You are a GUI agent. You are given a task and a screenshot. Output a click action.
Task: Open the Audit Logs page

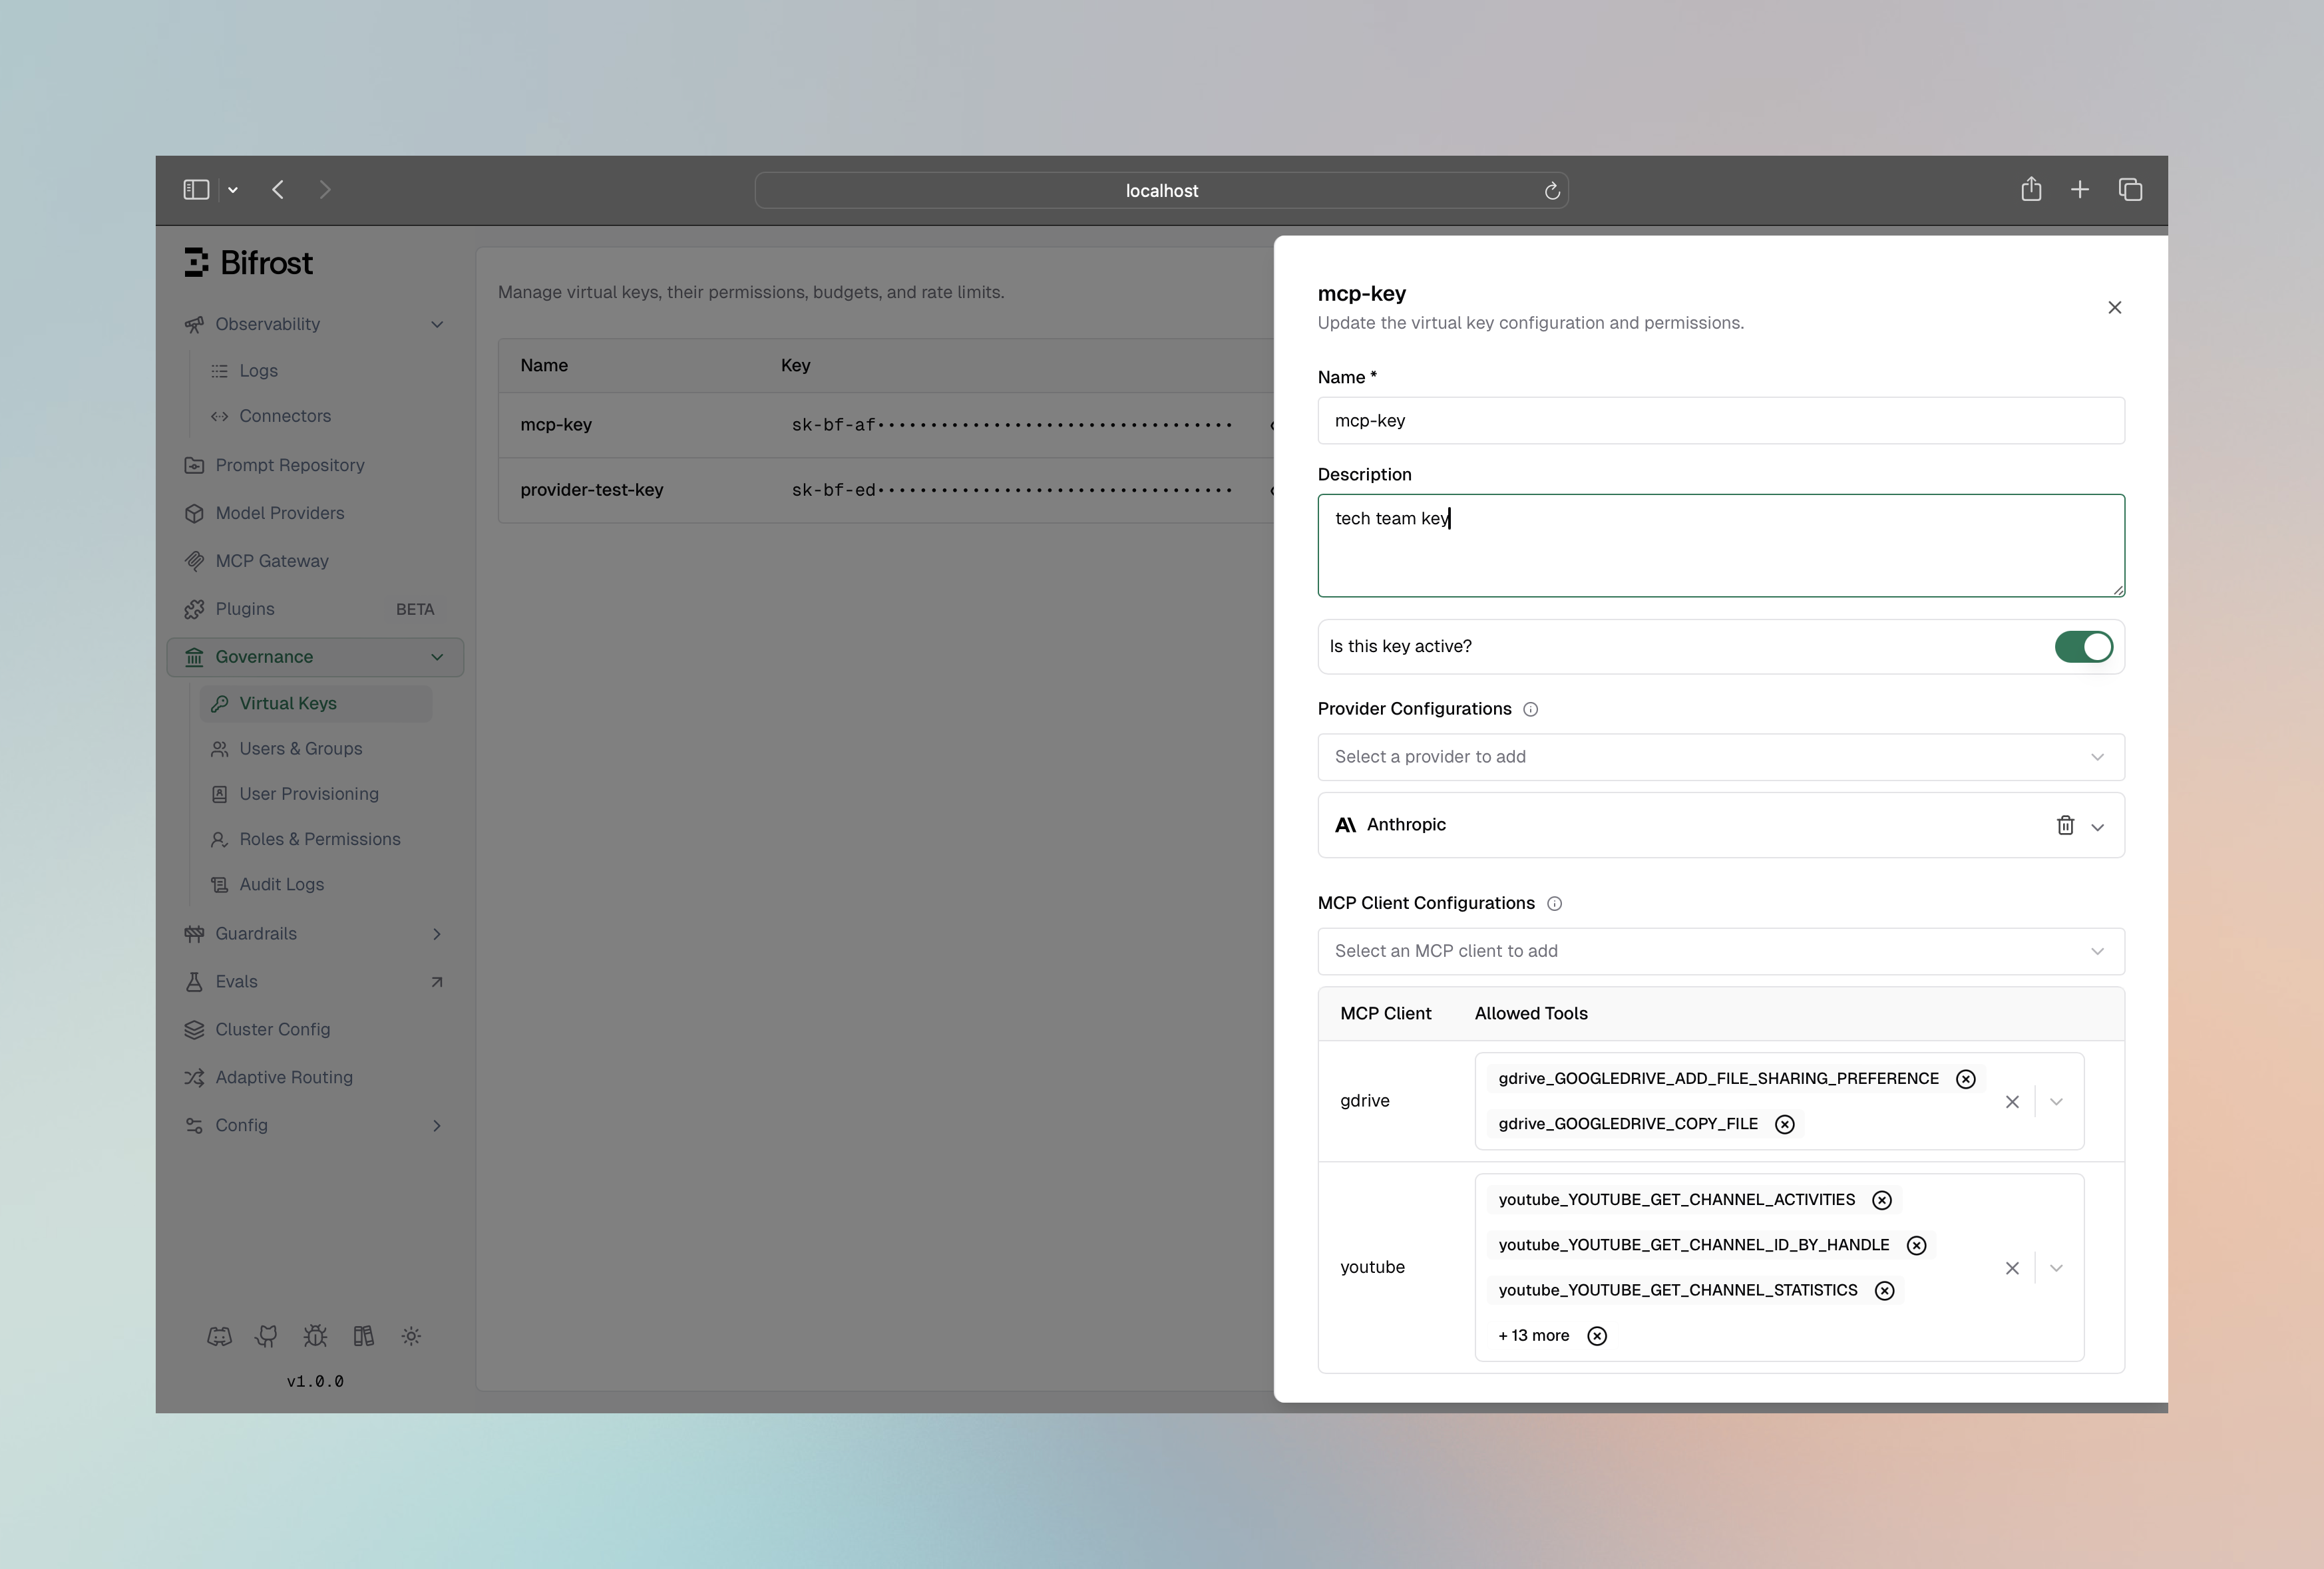point(280,884)
